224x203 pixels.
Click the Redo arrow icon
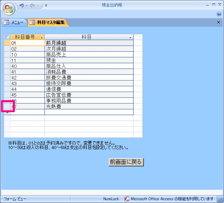pos(33,6)
